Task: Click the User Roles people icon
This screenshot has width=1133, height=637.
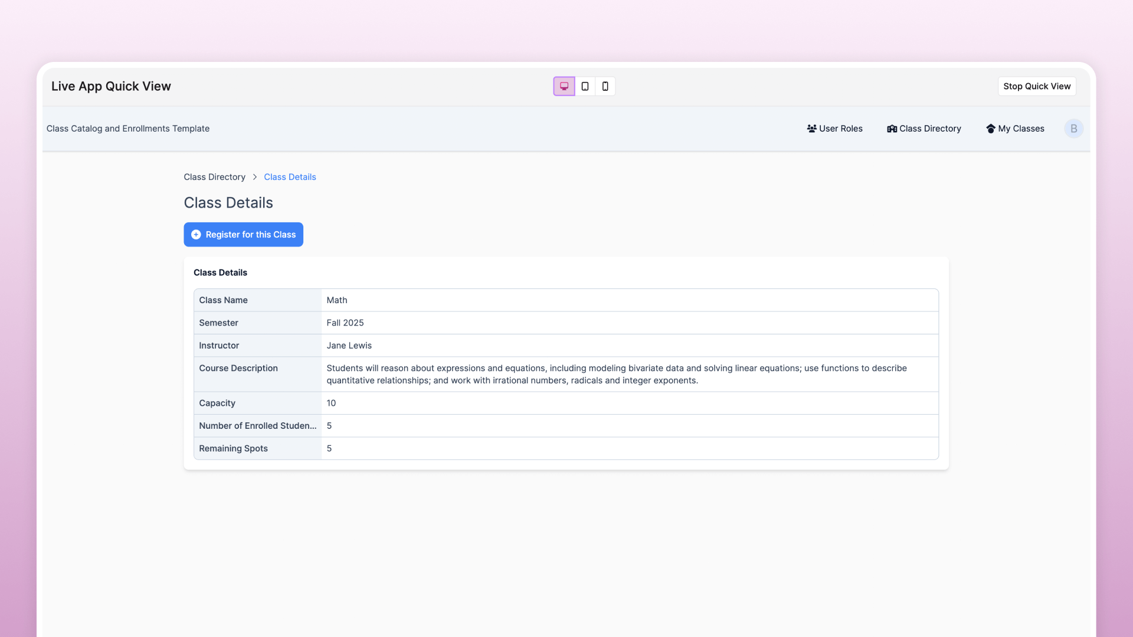Action: click(811, 129)
